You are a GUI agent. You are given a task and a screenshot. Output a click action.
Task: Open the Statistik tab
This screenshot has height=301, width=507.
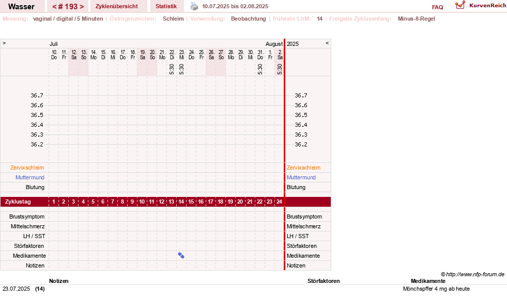tap(166, 7)
